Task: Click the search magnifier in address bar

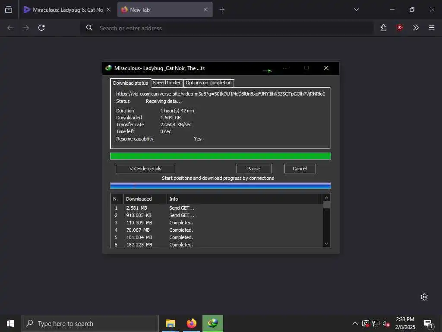Action: (x=89, y=28)
